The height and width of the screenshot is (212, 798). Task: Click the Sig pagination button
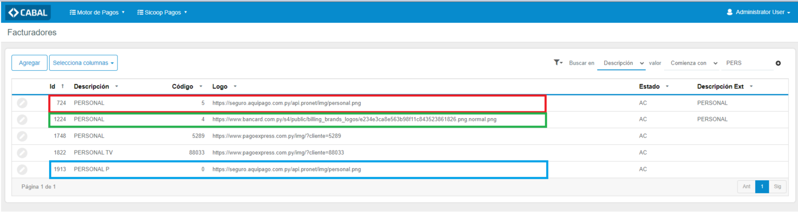pos(778,186)
